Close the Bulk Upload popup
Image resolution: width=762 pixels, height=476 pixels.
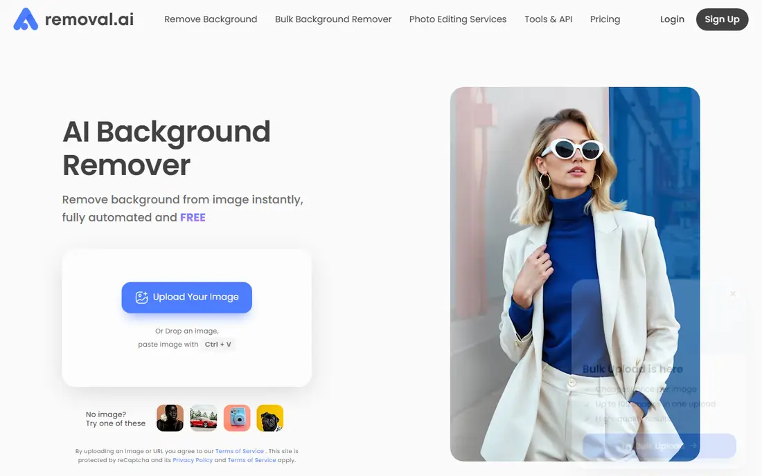(x=733, y=293)
